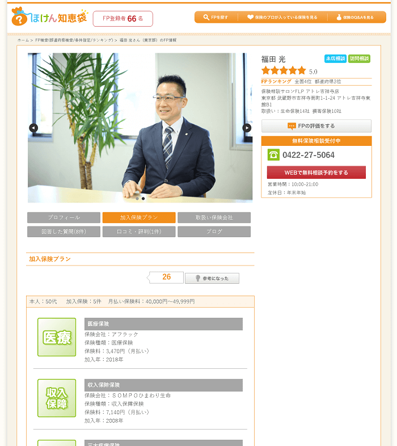Switch to the プロフィール tab

64,217
